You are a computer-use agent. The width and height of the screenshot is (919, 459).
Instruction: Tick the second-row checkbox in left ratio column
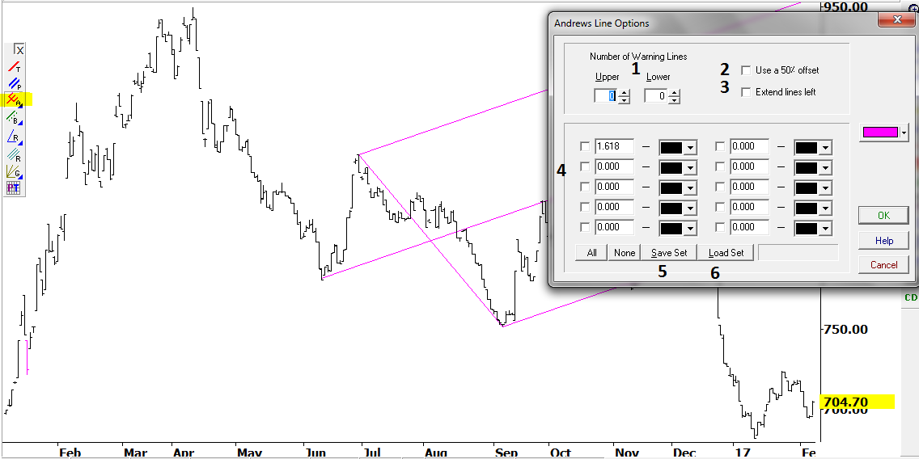(x=585, y=166)
